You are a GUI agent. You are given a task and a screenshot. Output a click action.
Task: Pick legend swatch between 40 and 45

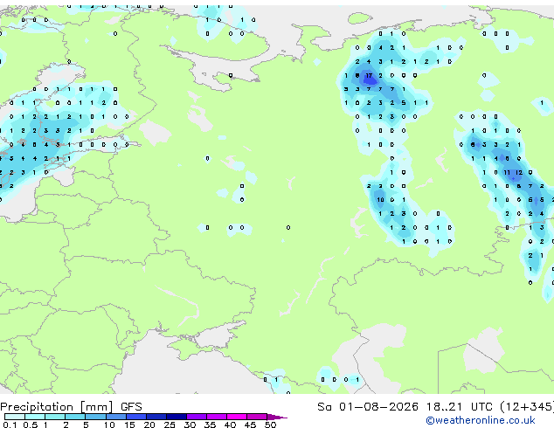click(x=237, y=417)
